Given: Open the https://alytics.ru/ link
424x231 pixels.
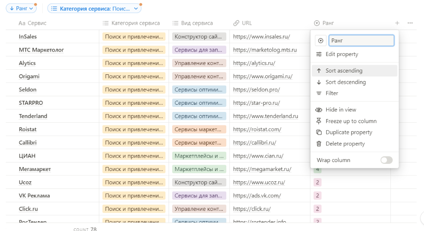Looking at the screenshot, I should click(x=254, y=63).
